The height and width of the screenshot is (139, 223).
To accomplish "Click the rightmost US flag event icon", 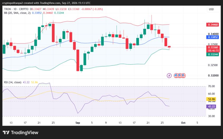I will click(x=183, y=76).
